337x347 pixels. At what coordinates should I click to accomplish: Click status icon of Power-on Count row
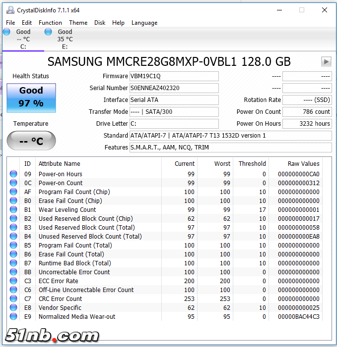click(x=13, y=183)
